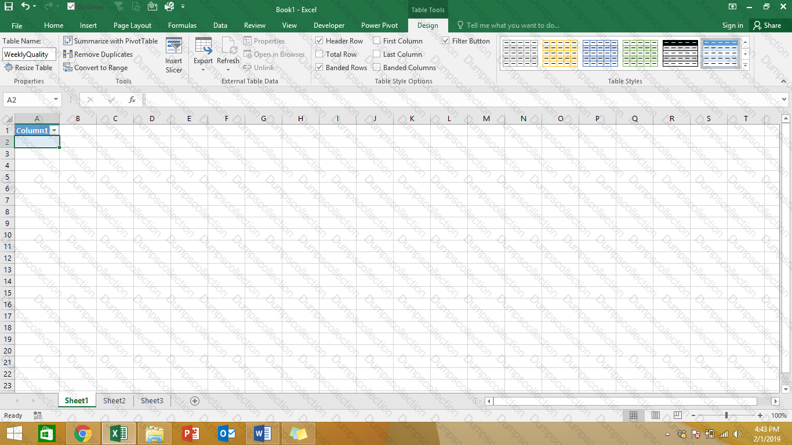Switch to Page Layout view icon
792x445 pixels.
656,415
